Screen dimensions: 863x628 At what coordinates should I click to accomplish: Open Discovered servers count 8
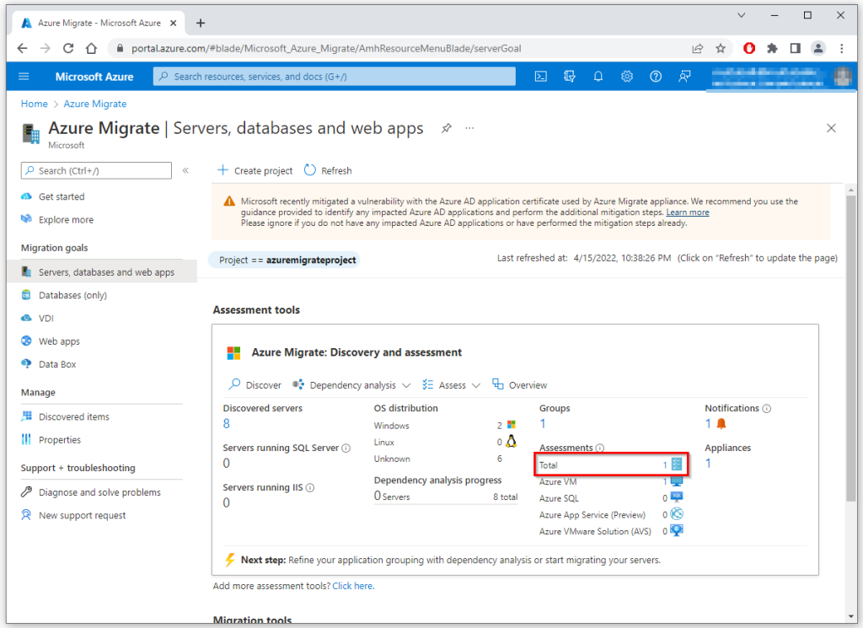(x=226, y=424)
